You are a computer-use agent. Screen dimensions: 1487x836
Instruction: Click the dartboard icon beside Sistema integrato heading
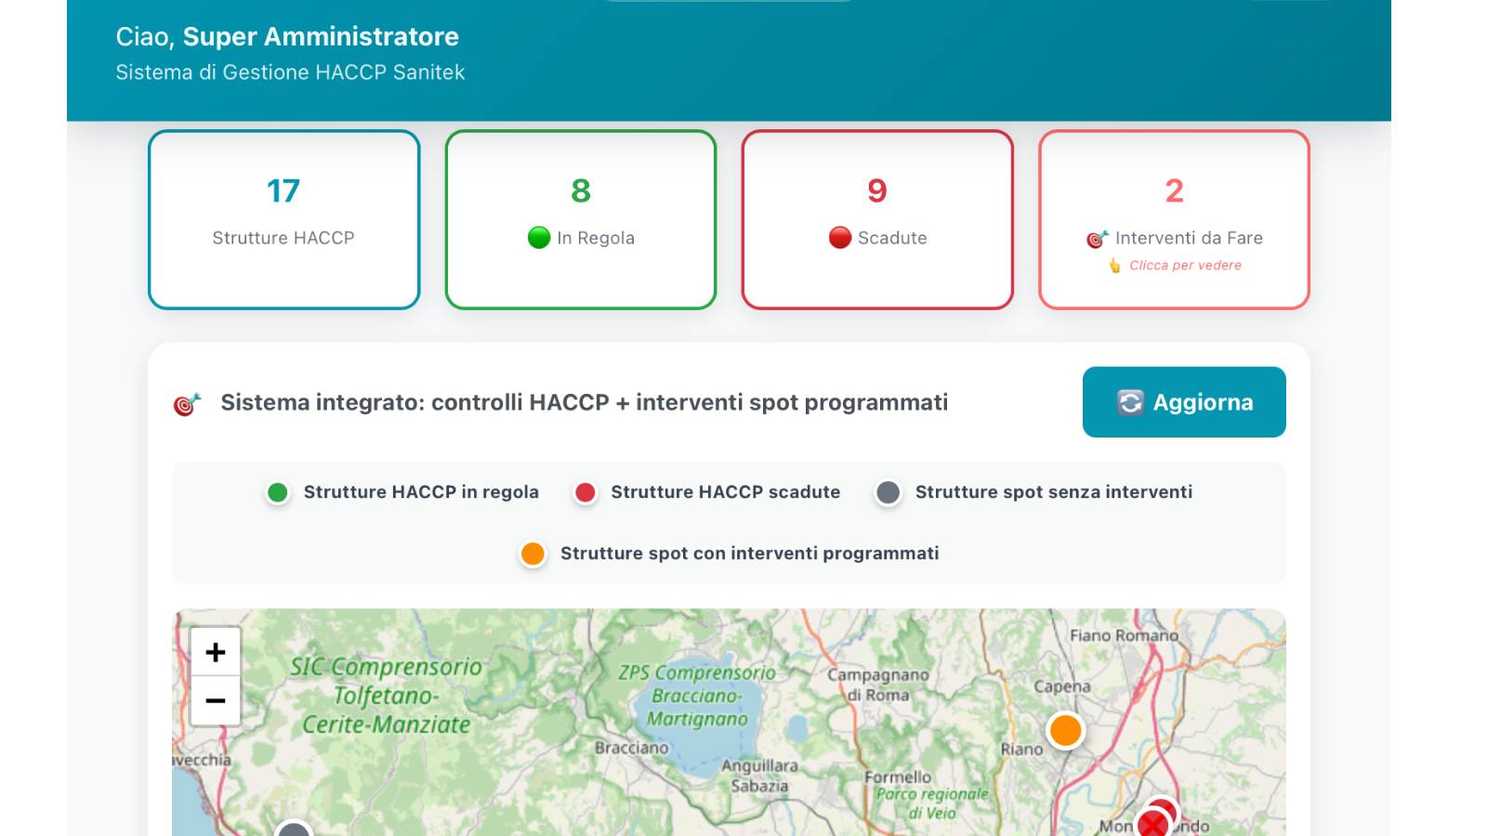[x=187, y=402]
